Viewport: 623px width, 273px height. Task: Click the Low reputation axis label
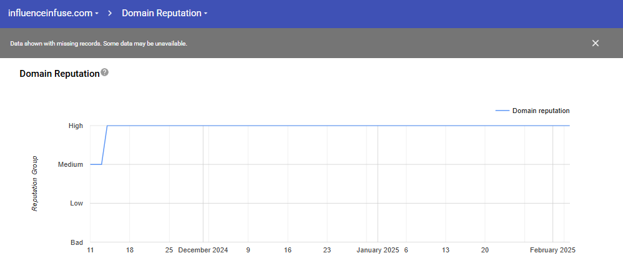[x=76, y=203]
